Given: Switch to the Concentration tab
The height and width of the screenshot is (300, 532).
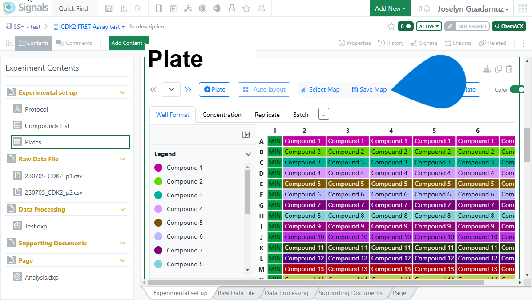Looking at the screenshot, I should point(222,115).
